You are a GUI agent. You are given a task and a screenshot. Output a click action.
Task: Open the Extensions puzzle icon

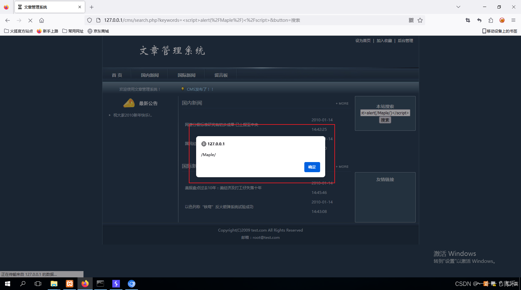coord(491,20)
